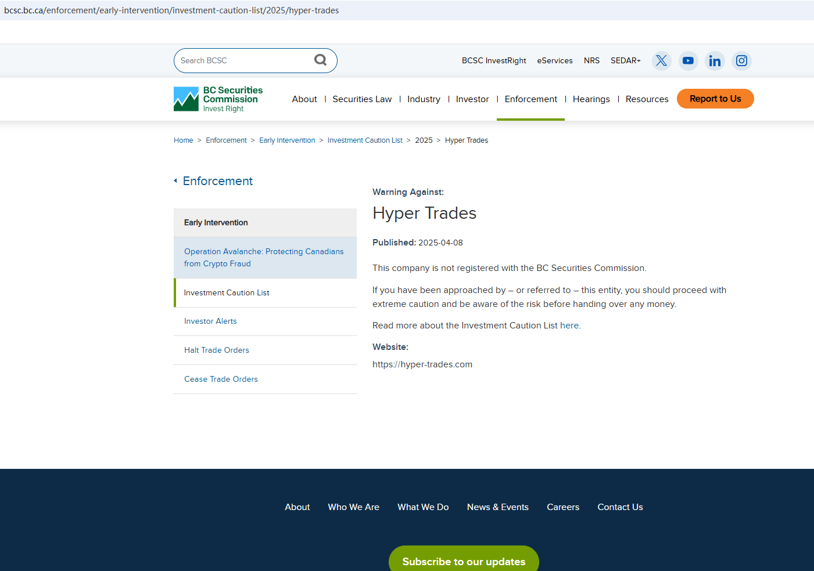Screen dimensions: 814x571
Task: Collapse sidebar using Enforcement back arrow
Action: point(175,181)
